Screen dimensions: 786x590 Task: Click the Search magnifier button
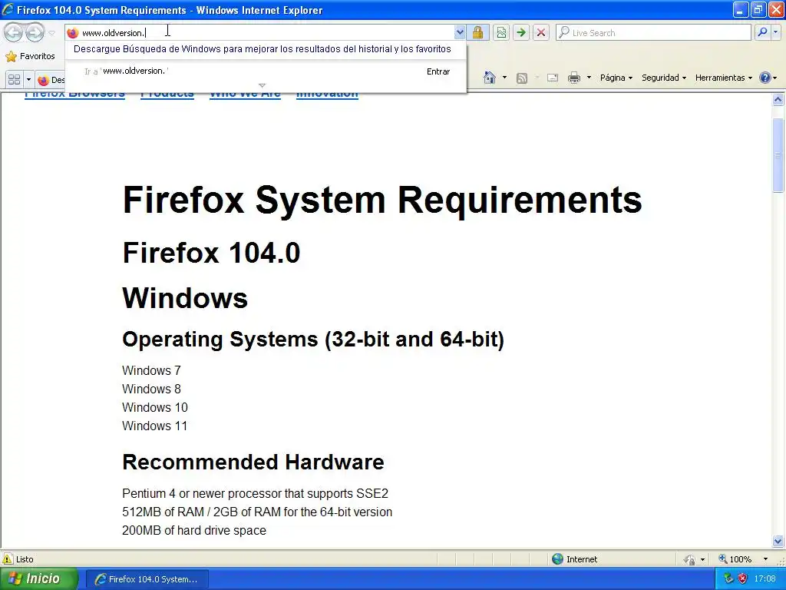[762, 32]
